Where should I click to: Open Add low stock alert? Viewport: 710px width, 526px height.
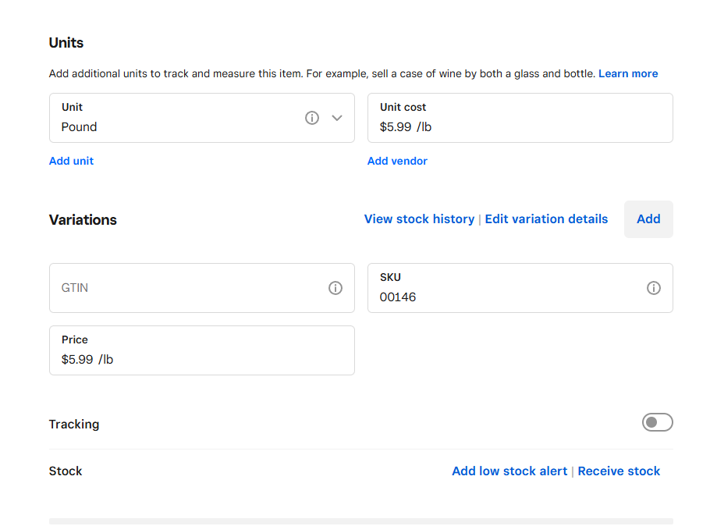point(509,471)
